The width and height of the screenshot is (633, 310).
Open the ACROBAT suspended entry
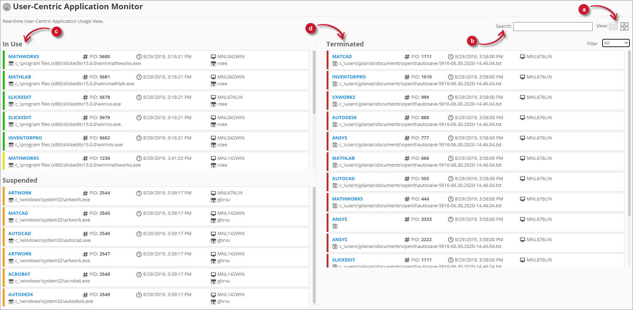[x=19, y=274]
